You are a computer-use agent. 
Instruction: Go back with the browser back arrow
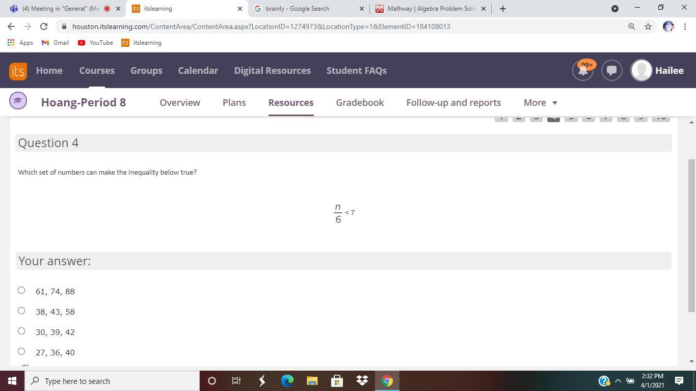pyautogui.click(x=11, y=26)
